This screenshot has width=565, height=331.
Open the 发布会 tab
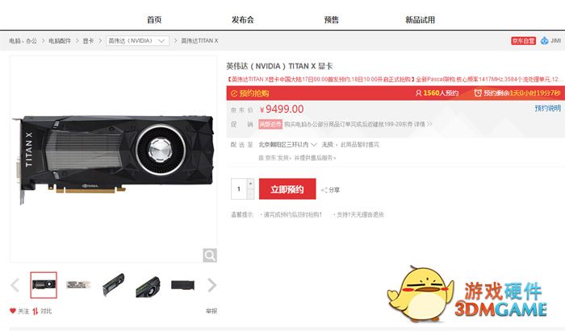click(x=243, y=20)
